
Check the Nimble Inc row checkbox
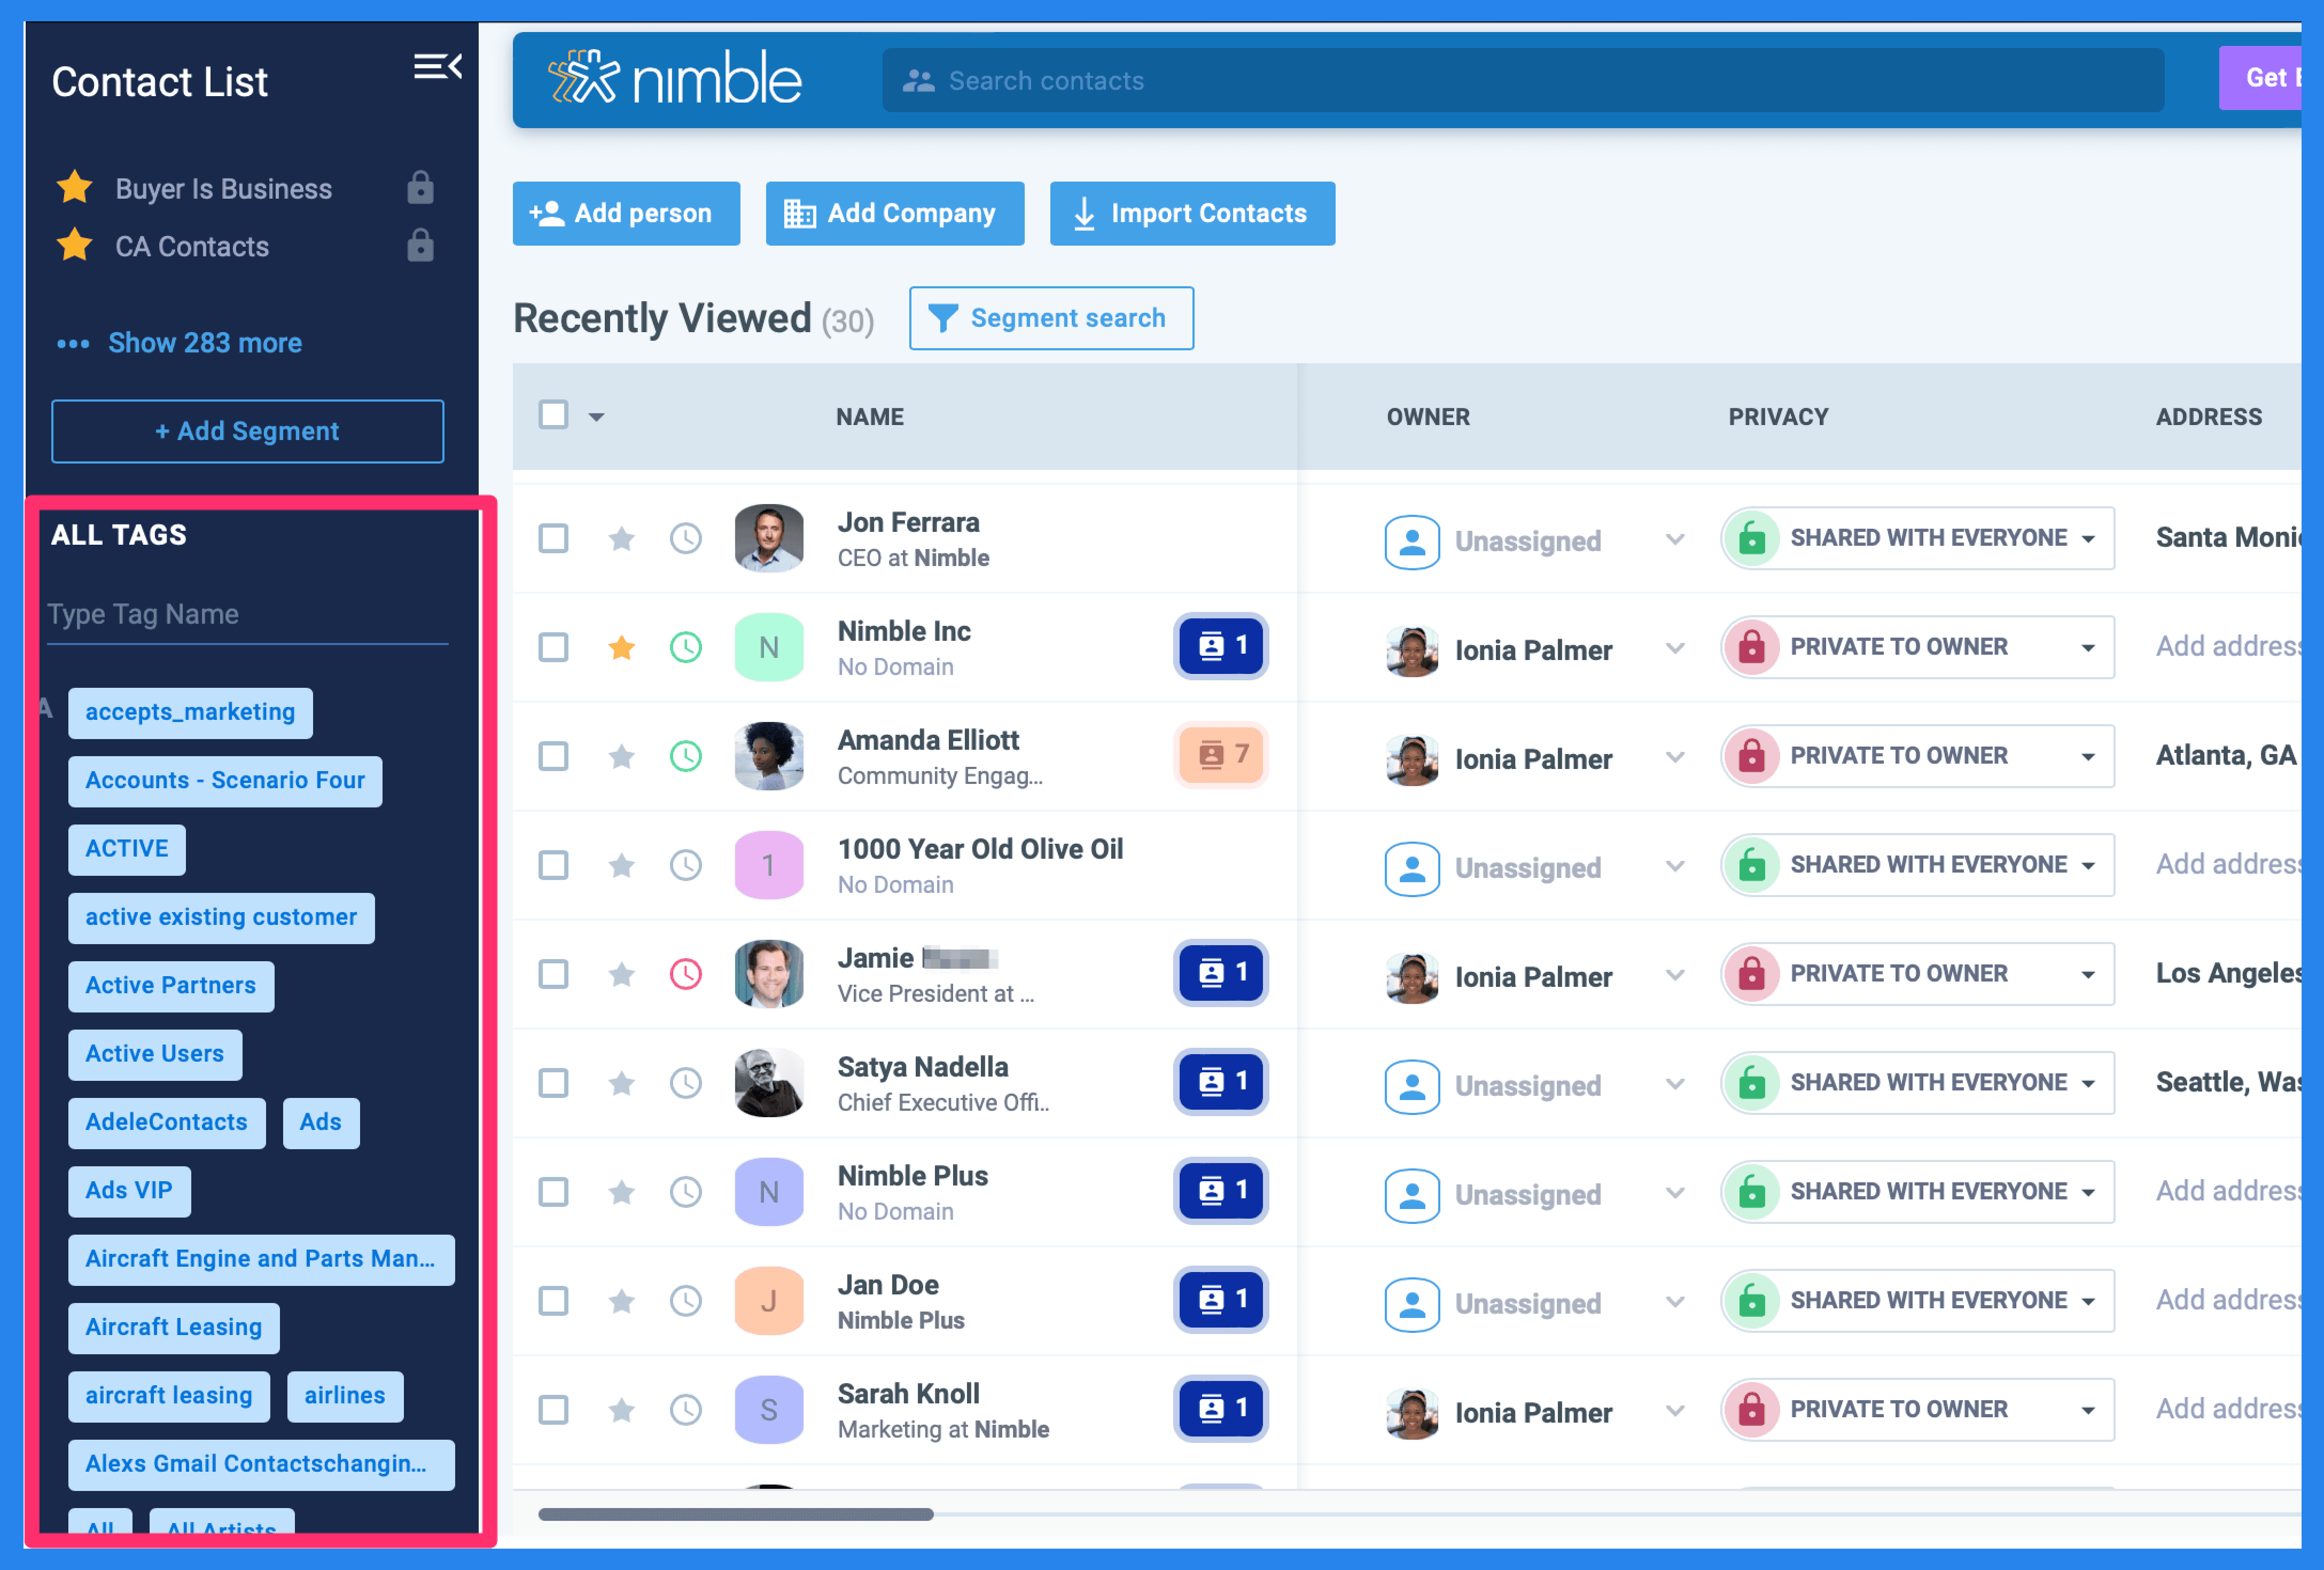click(553, 649)
